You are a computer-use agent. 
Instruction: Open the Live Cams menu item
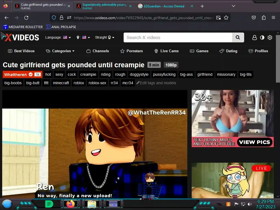[x=167, y=51]
